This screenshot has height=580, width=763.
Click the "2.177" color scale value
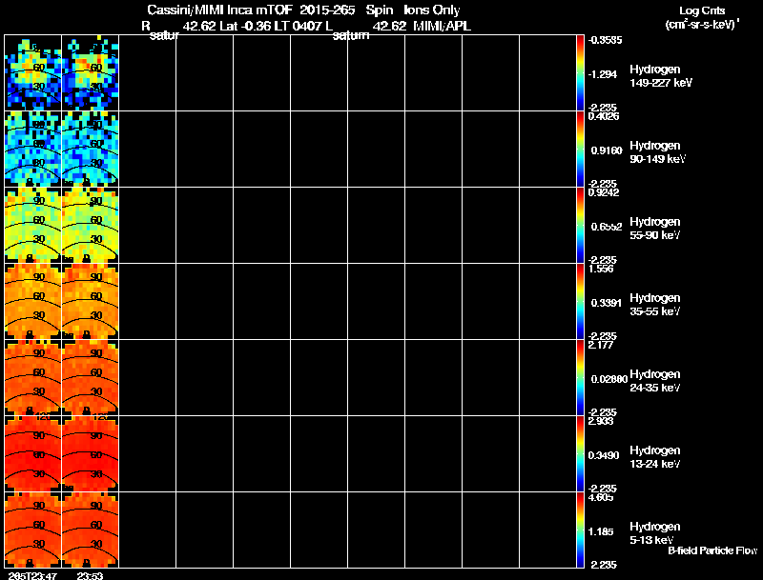click(x=601, y=345)
